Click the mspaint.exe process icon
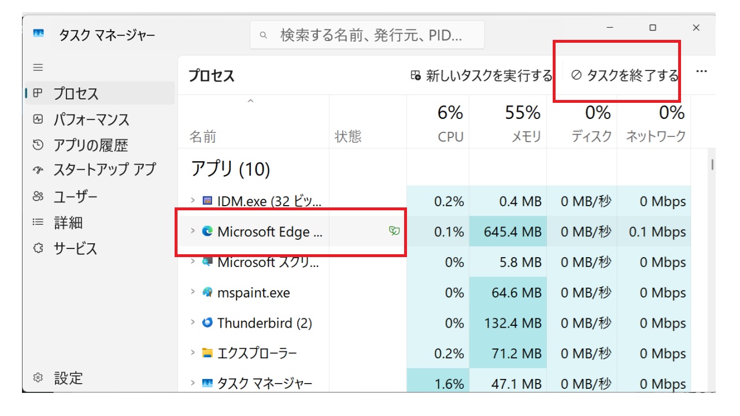 pos(208,292)
